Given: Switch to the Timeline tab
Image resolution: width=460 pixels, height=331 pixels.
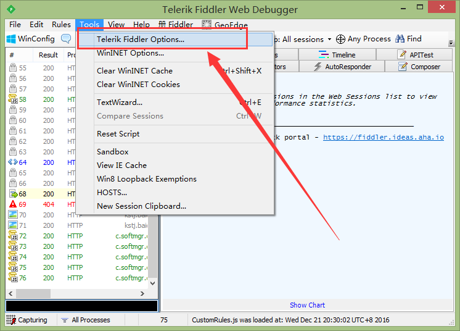Looking at the screenshot, I should [337, 54].
